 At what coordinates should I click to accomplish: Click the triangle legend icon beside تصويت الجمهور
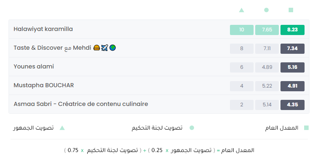pos(62,128)
